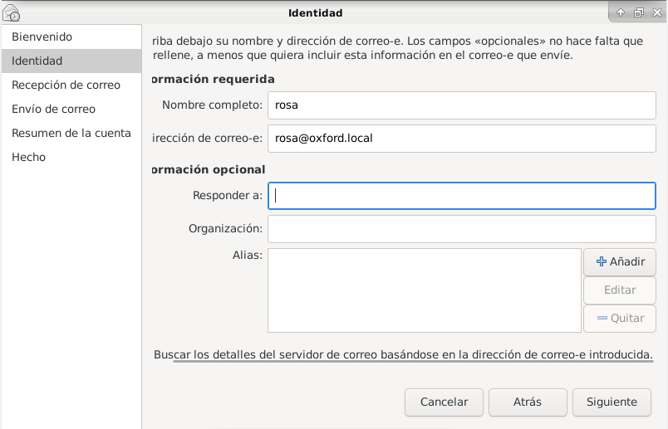Screen dimensions: 668x429
Task: Jump to the Hecho step
Action: tap(28, 157)
